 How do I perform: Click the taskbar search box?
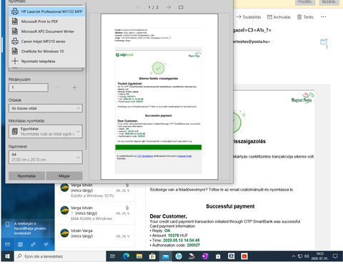tap(60, 256)
